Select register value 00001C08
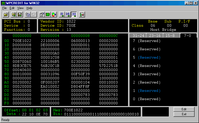The width and height of the screenshot is (199, 123). (50, 57)
